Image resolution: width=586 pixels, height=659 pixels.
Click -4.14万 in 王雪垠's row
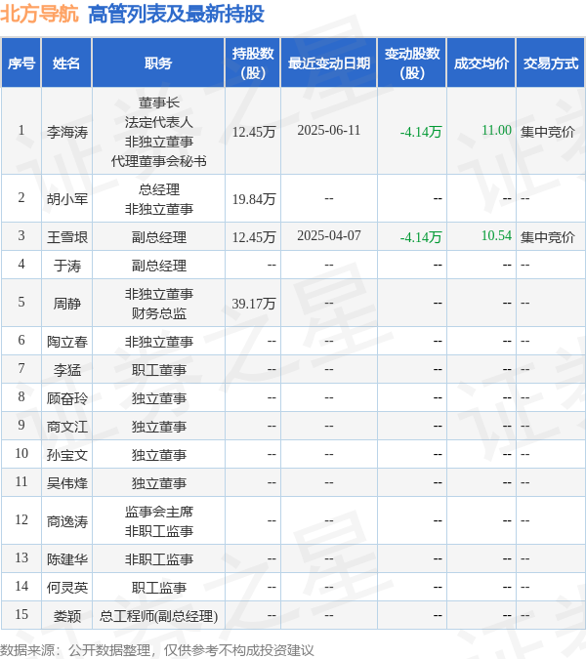pos(421,237)
